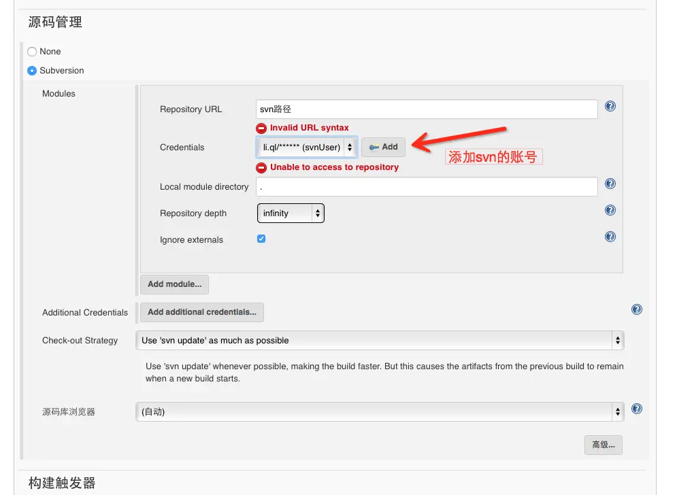Click the Modules label
This screenshot has height=495, width=675.
[x=59, y=94]
